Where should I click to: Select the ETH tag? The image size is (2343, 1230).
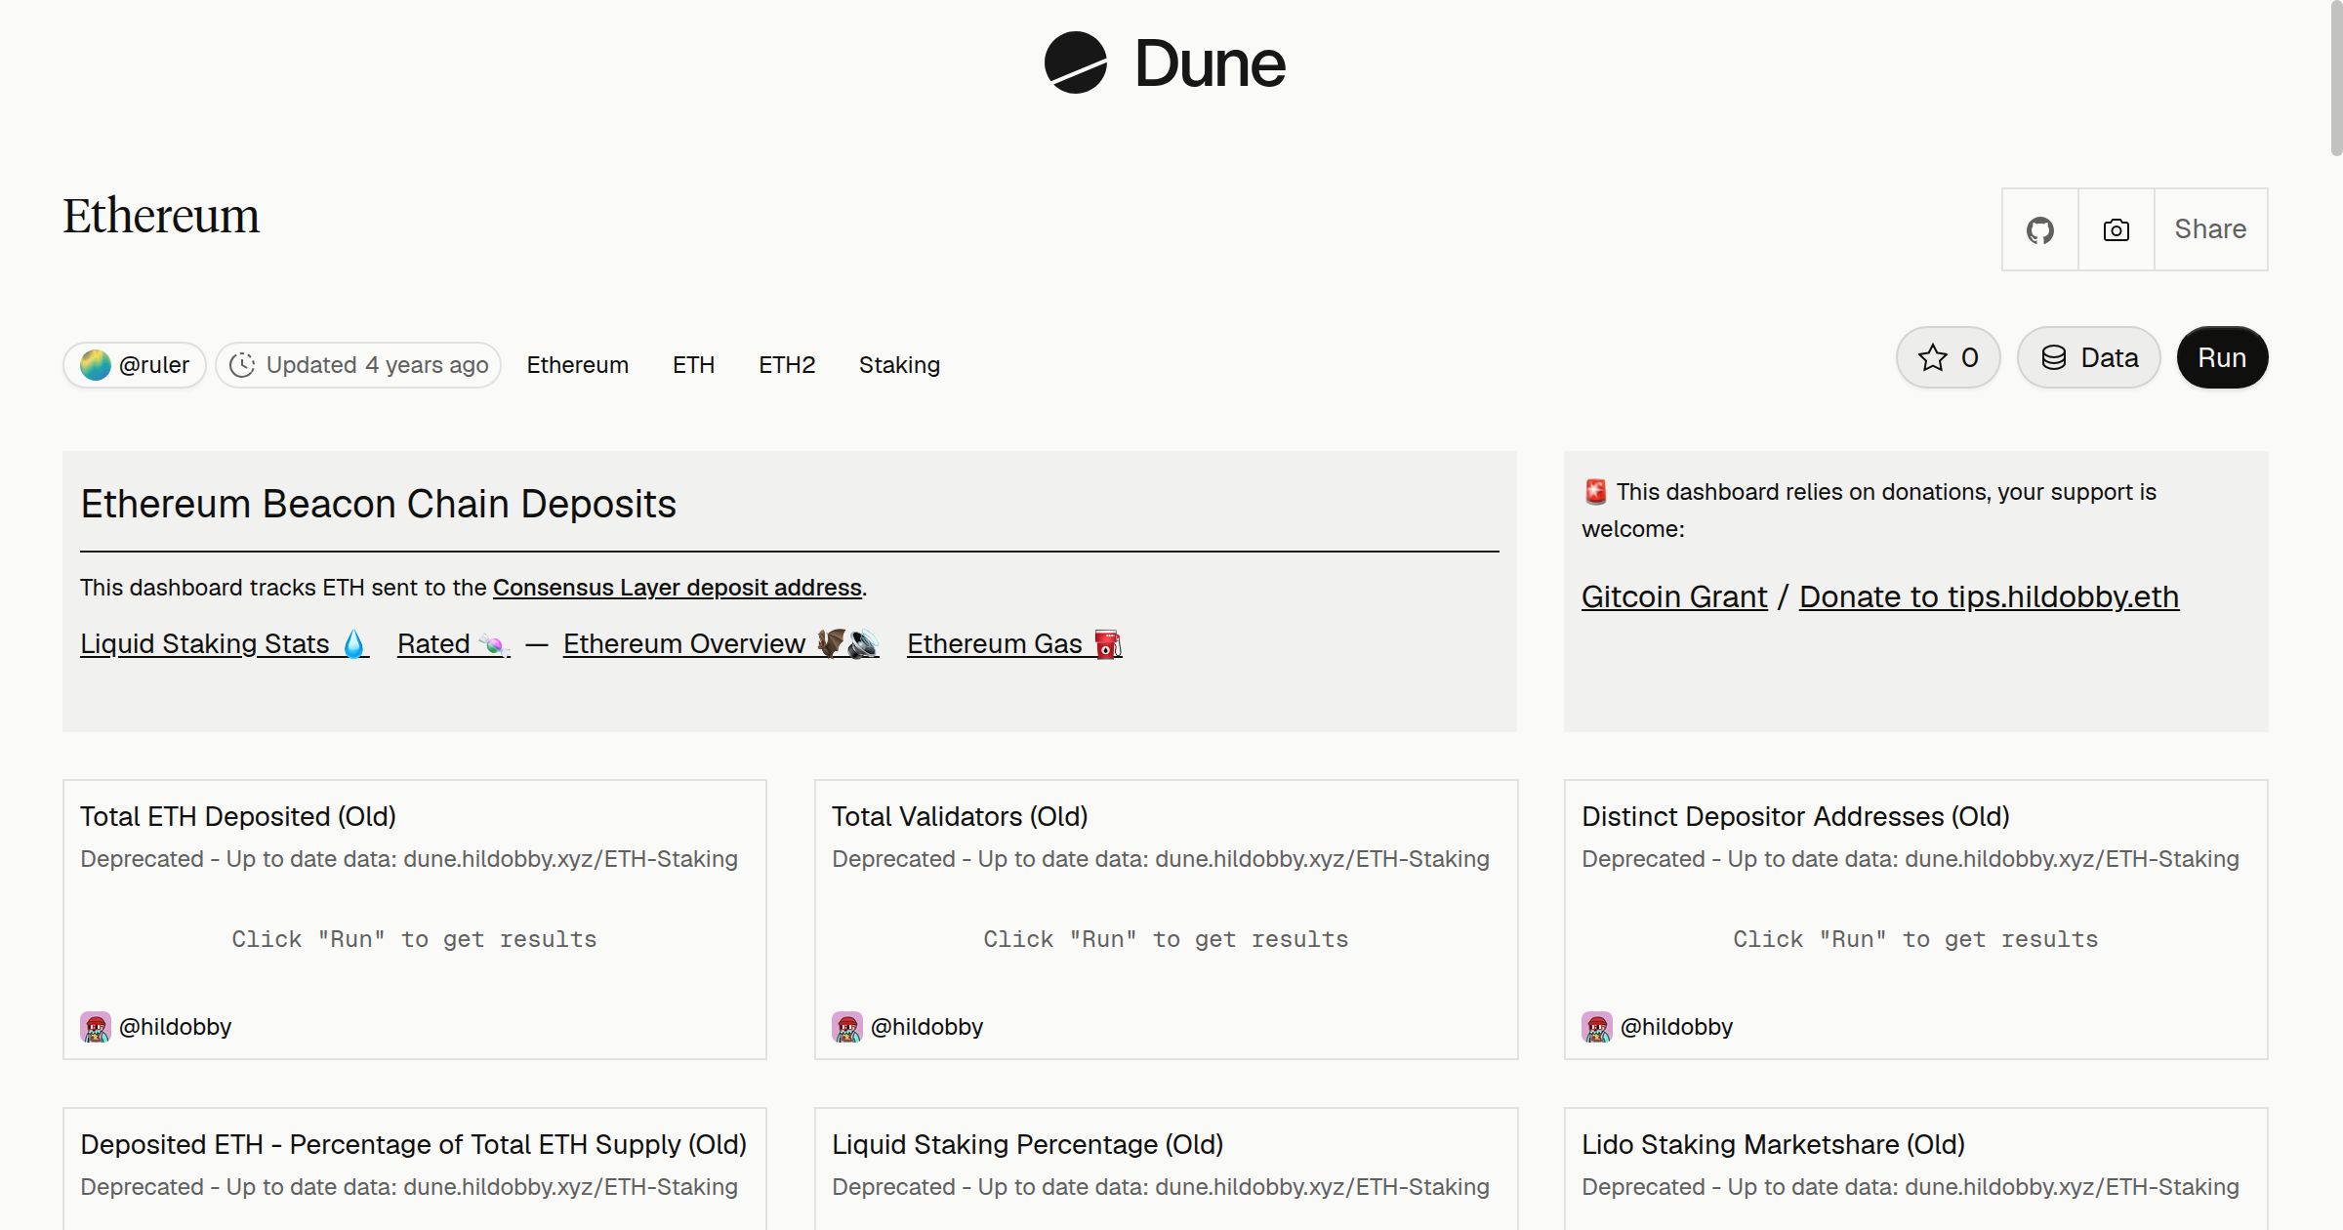693,365
